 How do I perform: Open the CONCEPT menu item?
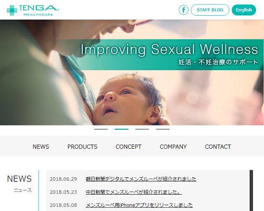pos(129,147)
